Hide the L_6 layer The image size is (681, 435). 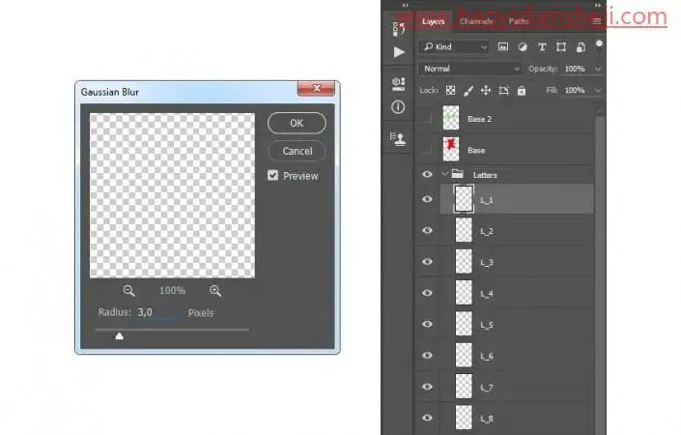pyautogui.click(x=427, y=356)
